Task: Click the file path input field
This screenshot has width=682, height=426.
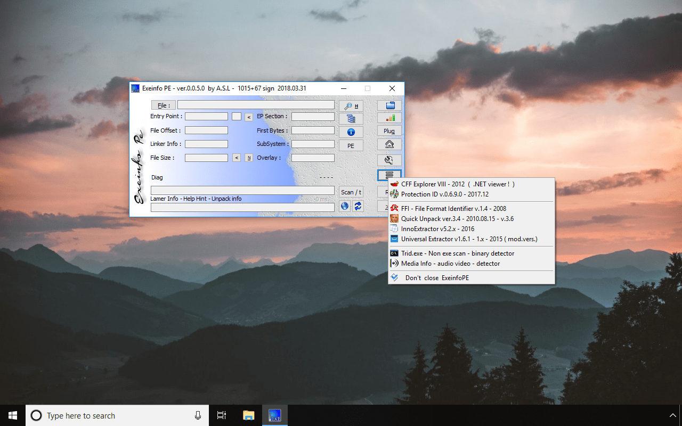Action: click(256, 105)
